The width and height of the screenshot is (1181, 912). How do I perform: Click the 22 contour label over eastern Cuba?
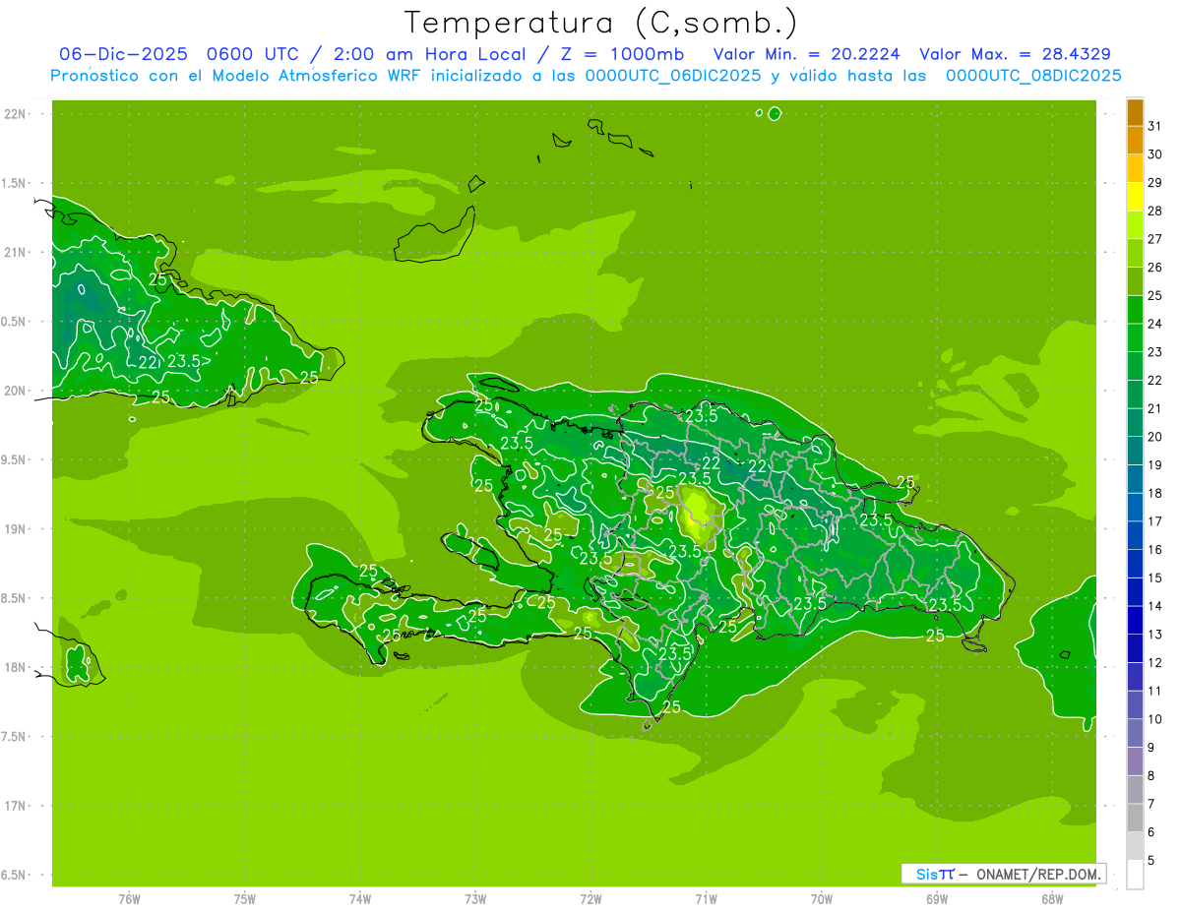[x=149, y=362]
